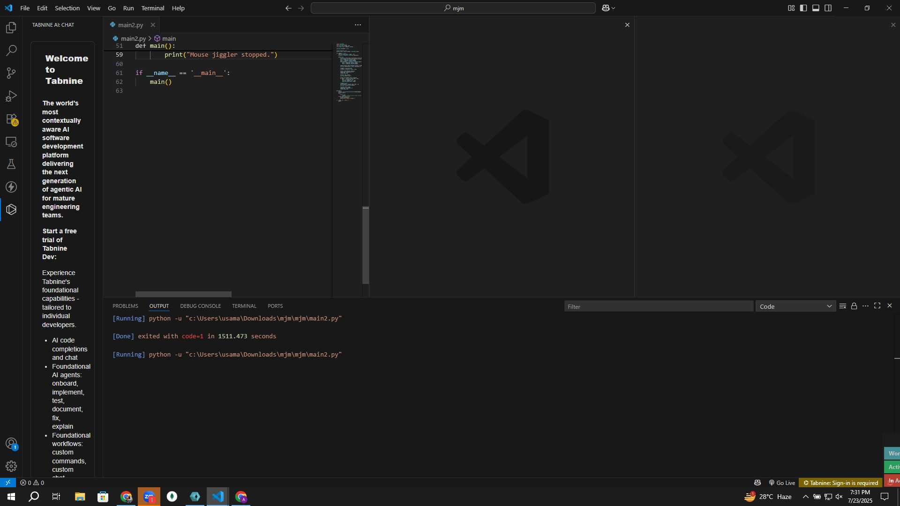Click the code minimap overview
The width and height of the screenshot is (900, 506).
click(349, 73)
